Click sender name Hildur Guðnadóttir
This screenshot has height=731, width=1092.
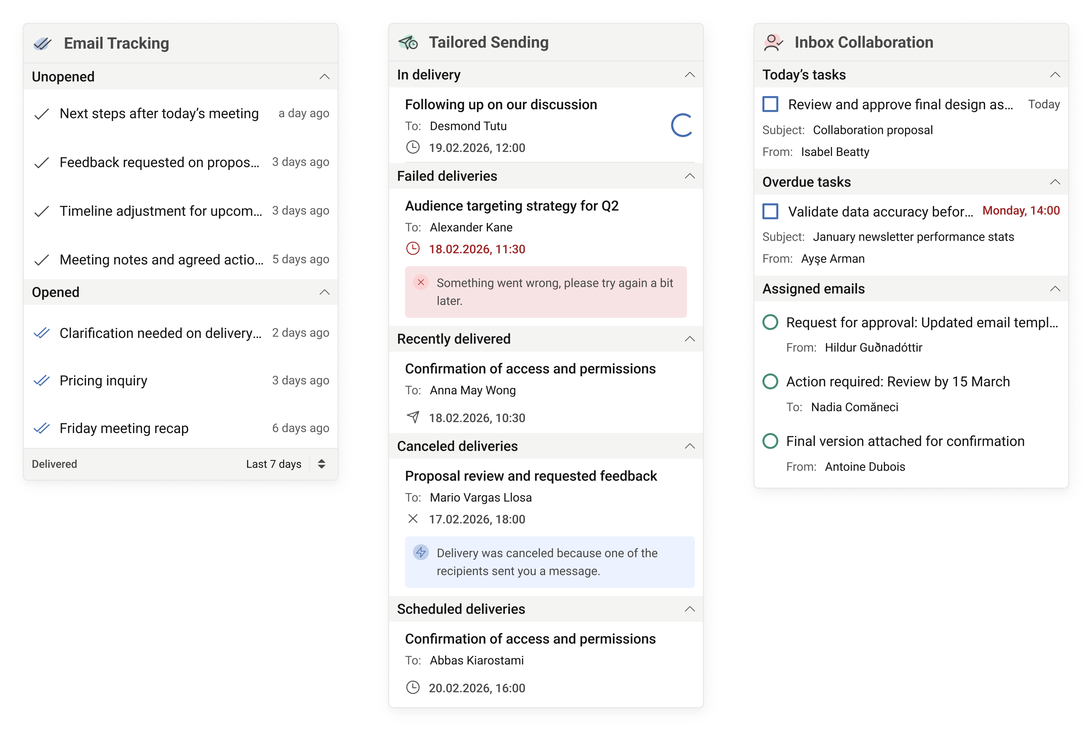click(874, 347)
